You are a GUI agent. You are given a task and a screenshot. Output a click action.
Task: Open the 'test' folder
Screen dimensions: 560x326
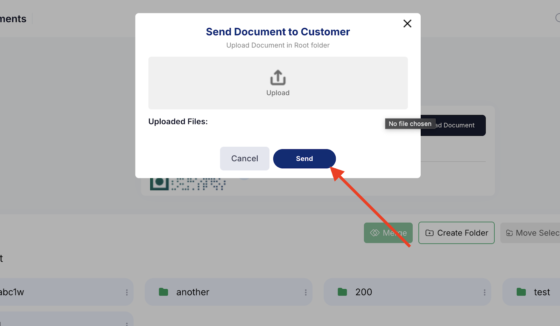coord(531,292)
